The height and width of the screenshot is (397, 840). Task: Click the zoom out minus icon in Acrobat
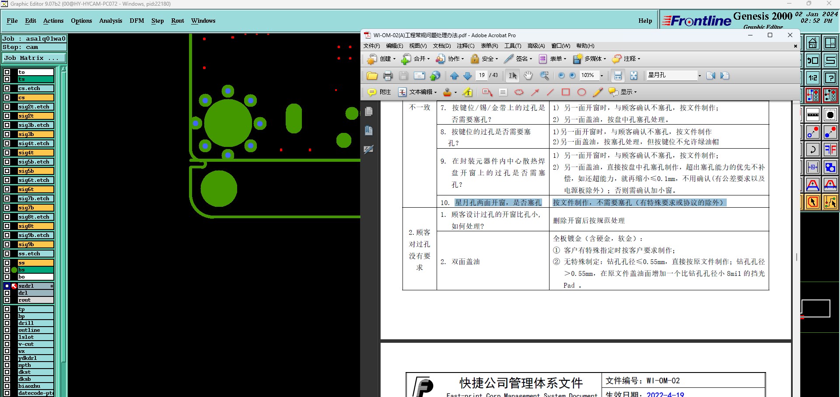point(561,76)
